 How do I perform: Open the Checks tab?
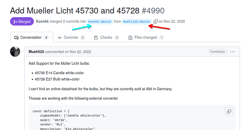tap(107, 37)
